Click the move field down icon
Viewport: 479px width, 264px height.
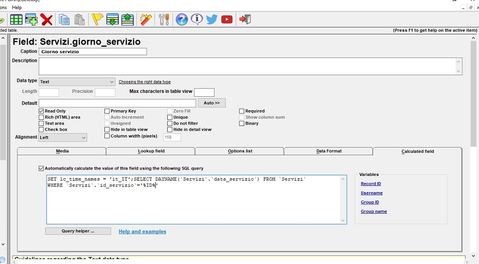point(113,20)
